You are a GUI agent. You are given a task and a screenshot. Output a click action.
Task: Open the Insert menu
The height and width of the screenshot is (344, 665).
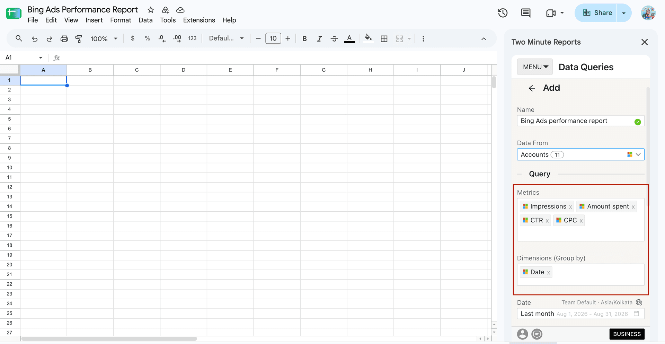pyautogui.click(x=94, y=20)
